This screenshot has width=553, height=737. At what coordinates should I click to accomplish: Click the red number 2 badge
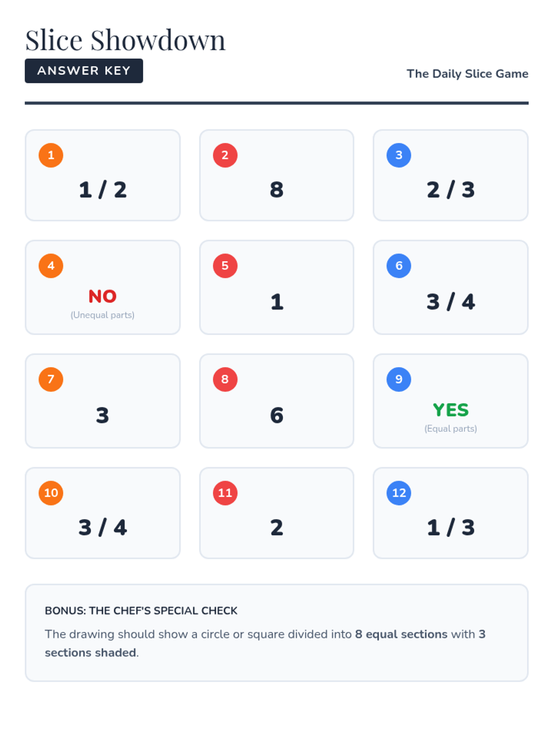coord(225,155)
